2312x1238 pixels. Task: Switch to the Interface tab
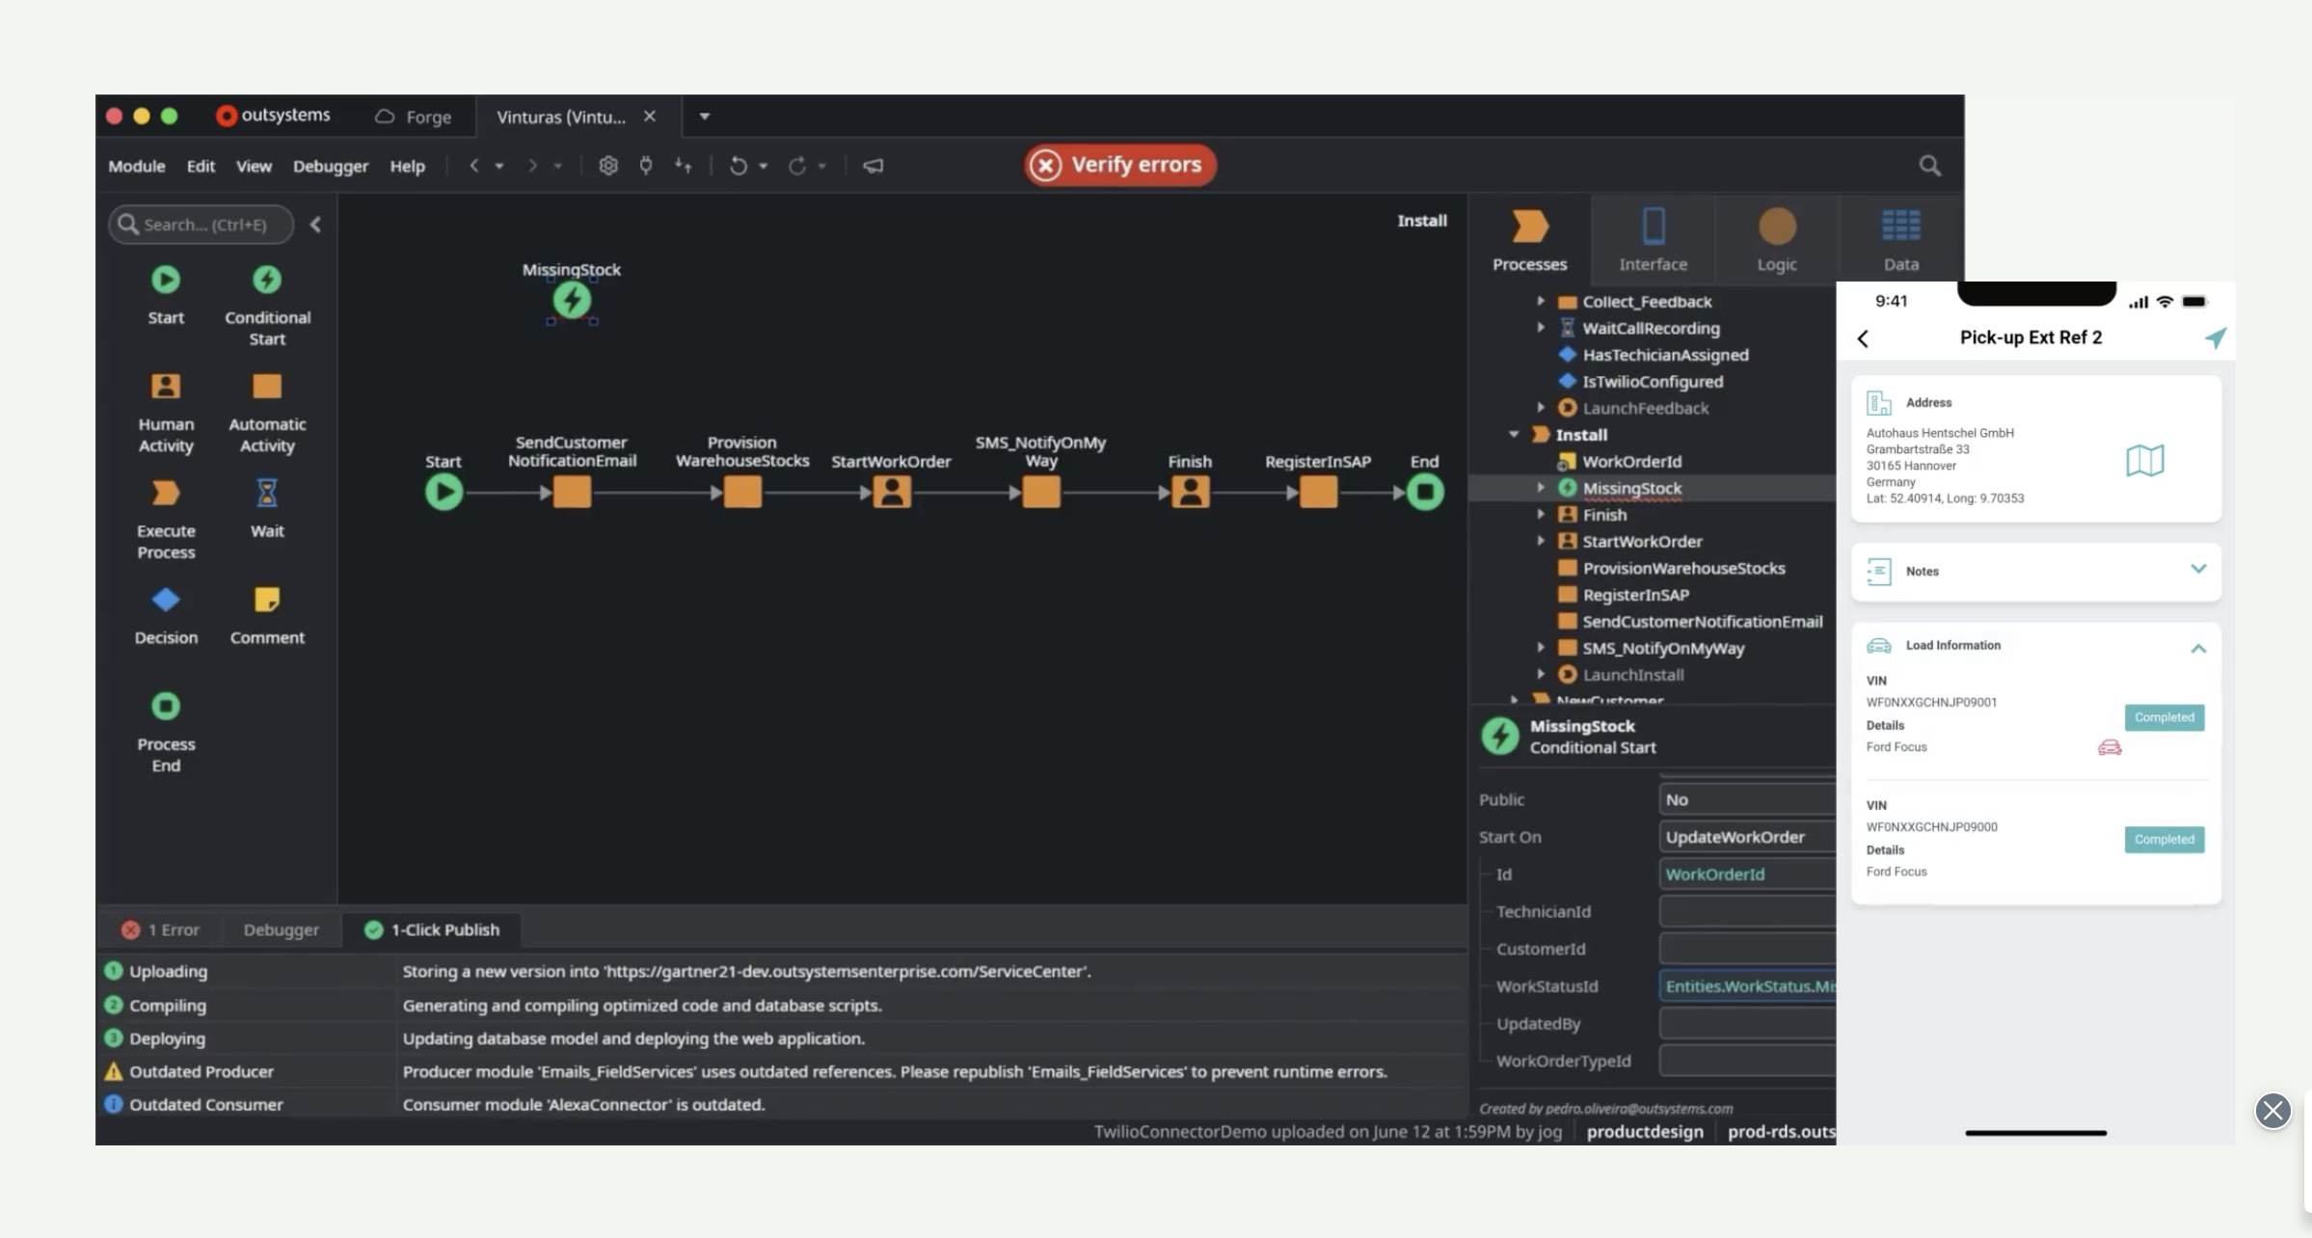coord(1653,239)
